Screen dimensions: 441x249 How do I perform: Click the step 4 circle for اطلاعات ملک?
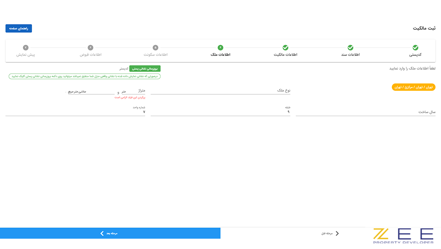pyautogui.click(x=220, y=48)
